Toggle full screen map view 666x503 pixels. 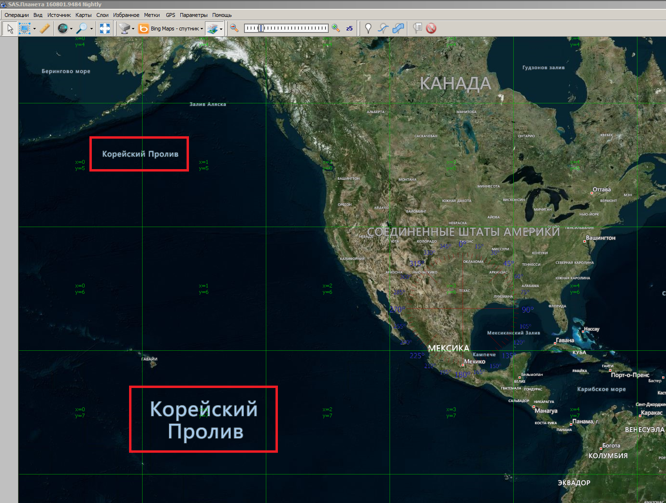(x=105, y=29)
